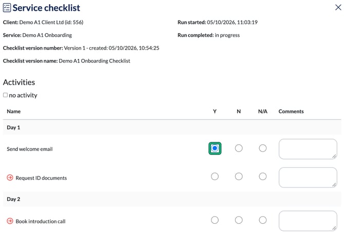Click the Checklist version name line
Screen dimensions: 344x237
[66, 61]
